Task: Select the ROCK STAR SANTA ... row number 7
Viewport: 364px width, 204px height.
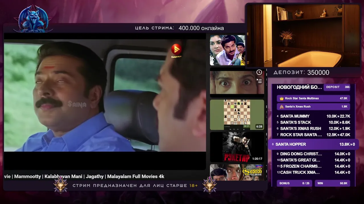Action: (x=313, y=135)
